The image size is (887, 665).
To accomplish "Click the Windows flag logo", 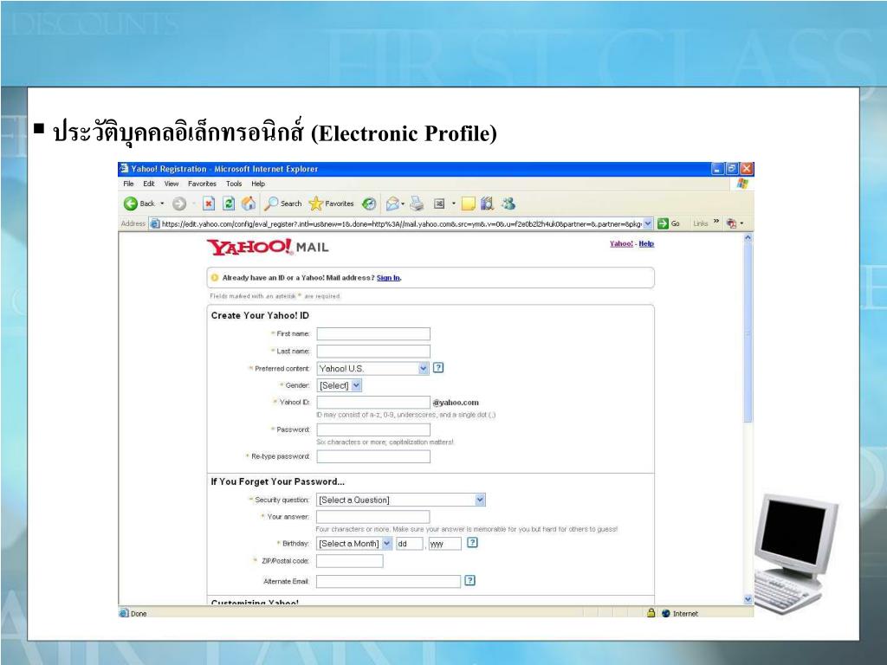I will click(x=742, y=184).
